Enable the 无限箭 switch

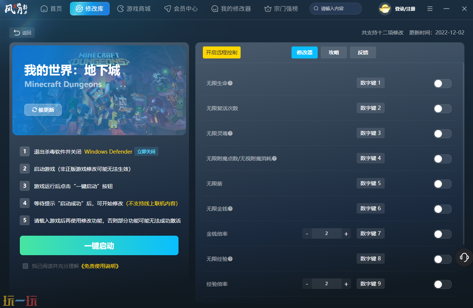coord(442,184)
